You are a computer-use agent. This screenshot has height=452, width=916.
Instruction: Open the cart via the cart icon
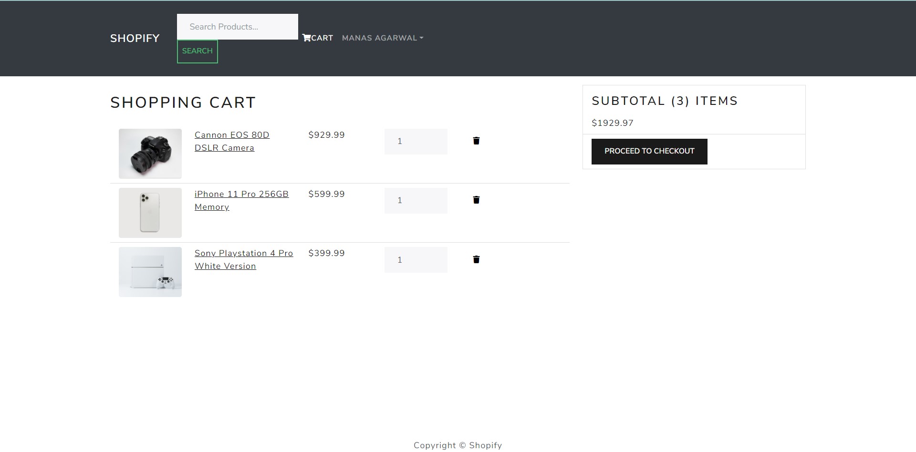tap(317, 38)
